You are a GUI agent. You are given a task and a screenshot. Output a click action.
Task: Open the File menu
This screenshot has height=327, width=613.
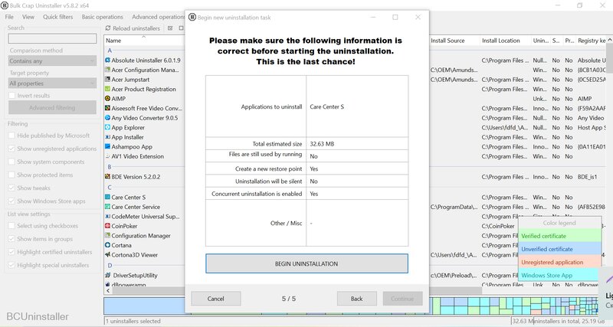9,17
